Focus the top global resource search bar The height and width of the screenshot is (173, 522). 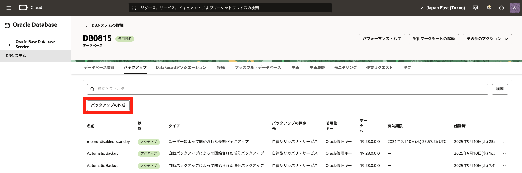[x=230, y=8]
